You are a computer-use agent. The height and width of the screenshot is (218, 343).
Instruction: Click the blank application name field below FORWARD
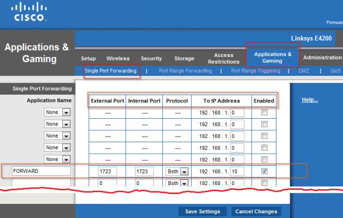41,182
